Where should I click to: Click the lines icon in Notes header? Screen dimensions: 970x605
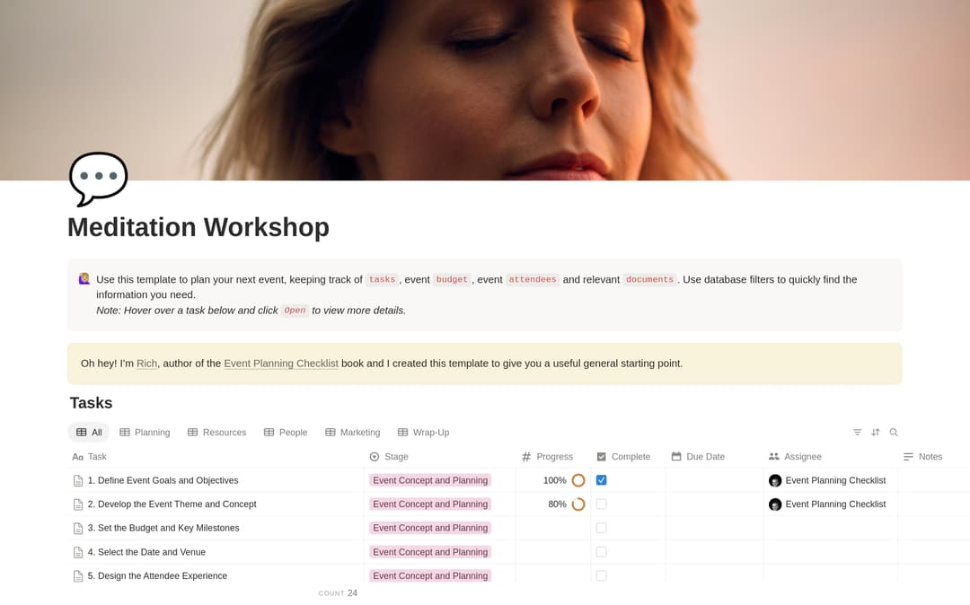[x=908, y=457]
